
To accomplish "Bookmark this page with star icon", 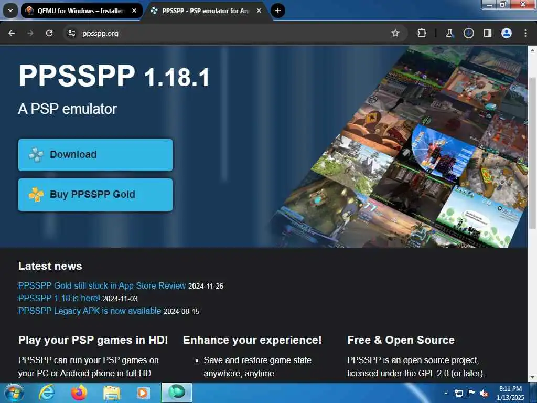I will [x=395, y=33].
